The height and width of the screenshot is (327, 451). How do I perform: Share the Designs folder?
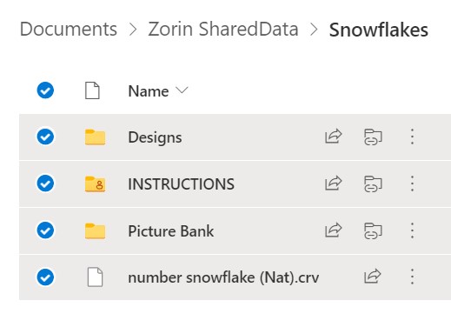click(x=334, y=136)
